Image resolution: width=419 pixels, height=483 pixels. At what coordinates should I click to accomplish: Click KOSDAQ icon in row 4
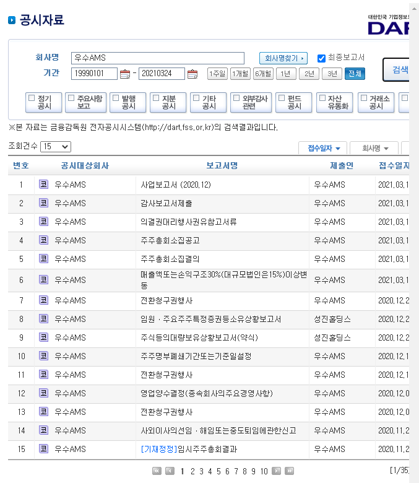(x=43, y=240)
